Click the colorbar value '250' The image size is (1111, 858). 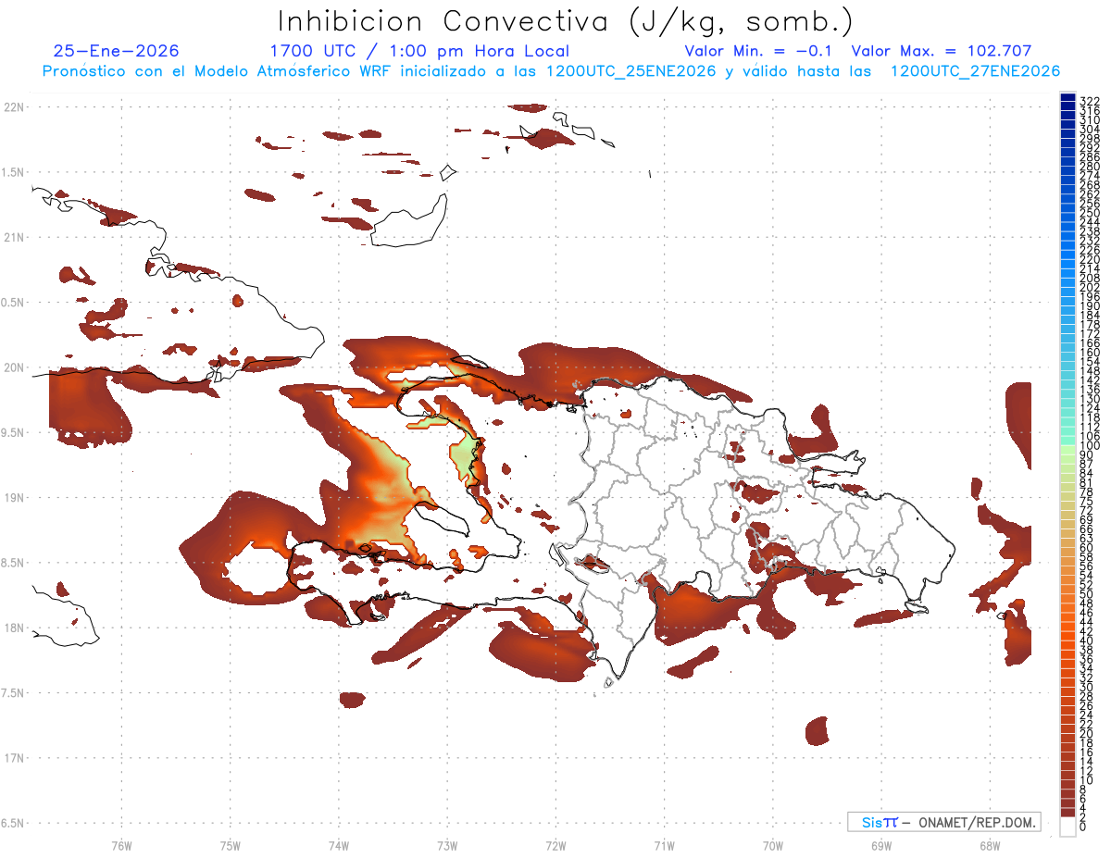tap(1090, 213)
